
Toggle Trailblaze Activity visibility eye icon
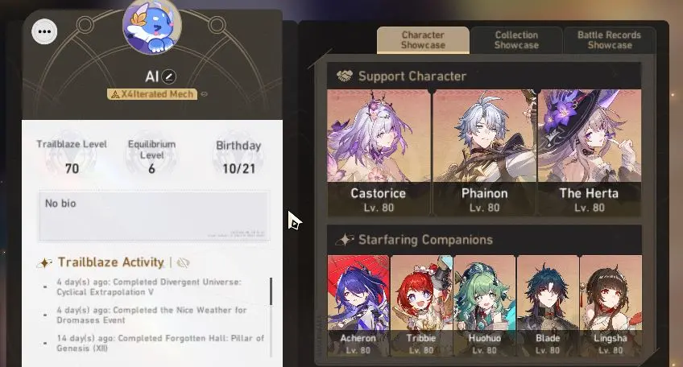click(184, 262)
